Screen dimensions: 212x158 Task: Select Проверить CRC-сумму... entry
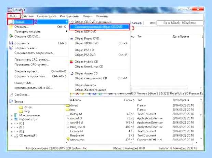click(39, 64)
